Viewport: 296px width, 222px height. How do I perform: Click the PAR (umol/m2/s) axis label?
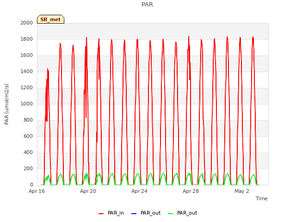click(6, 104)
